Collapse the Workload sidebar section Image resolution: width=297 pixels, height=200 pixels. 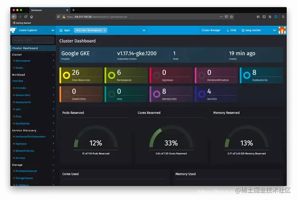tap(53, 75)
